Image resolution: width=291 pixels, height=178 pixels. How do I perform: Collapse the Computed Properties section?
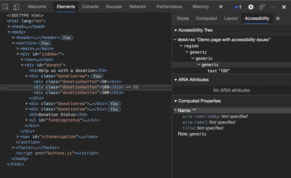(x=176, y=101)
